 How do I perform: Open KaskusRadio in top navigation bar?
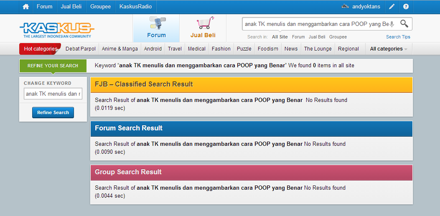click(x=135, y=7)
